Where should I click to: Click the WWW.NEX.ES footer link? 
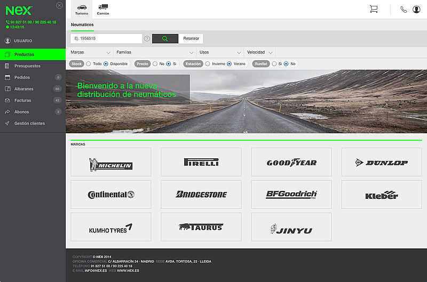coord(128,271)
